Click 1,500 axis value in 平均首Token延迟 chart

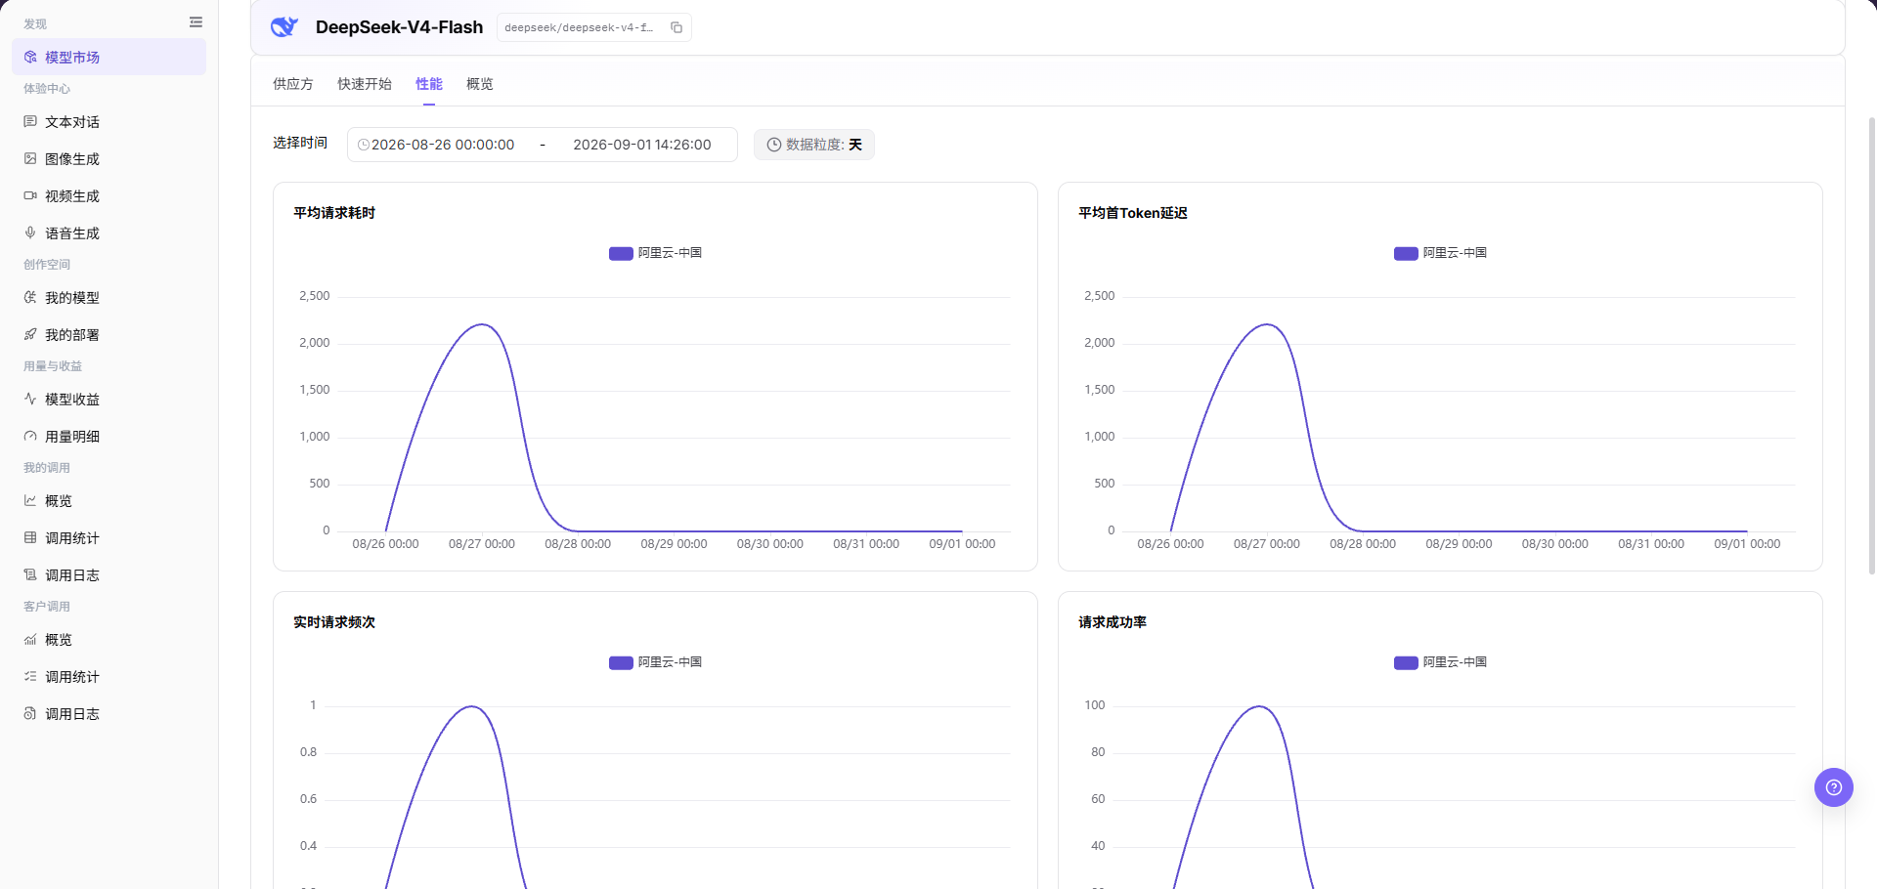coord(1100,390)
